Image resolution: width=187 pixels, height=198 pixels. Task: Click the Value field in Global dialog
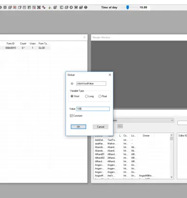tap(93, 109)
